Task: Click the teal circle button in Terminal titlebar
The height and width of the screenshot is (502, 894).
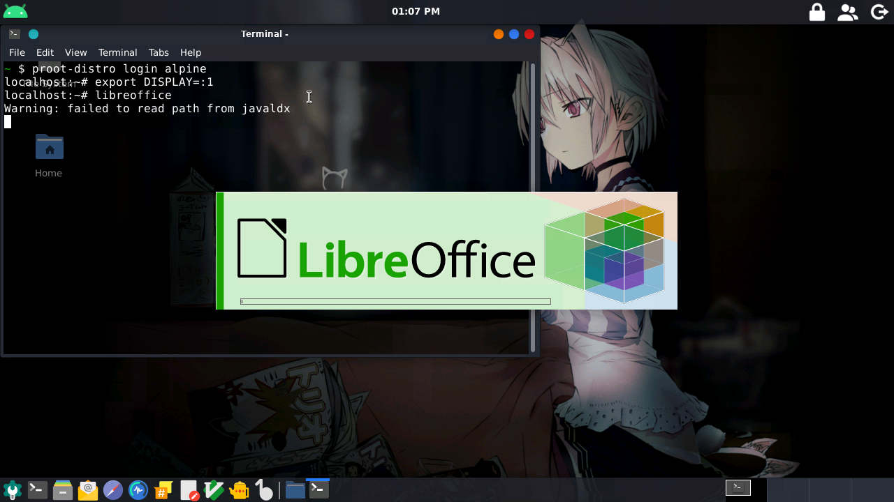Action: pyautogui.click(x=34, y=34)
